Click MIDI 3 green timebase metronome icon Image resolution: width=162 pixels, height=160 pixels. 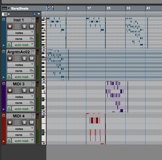tap(9, 109)
